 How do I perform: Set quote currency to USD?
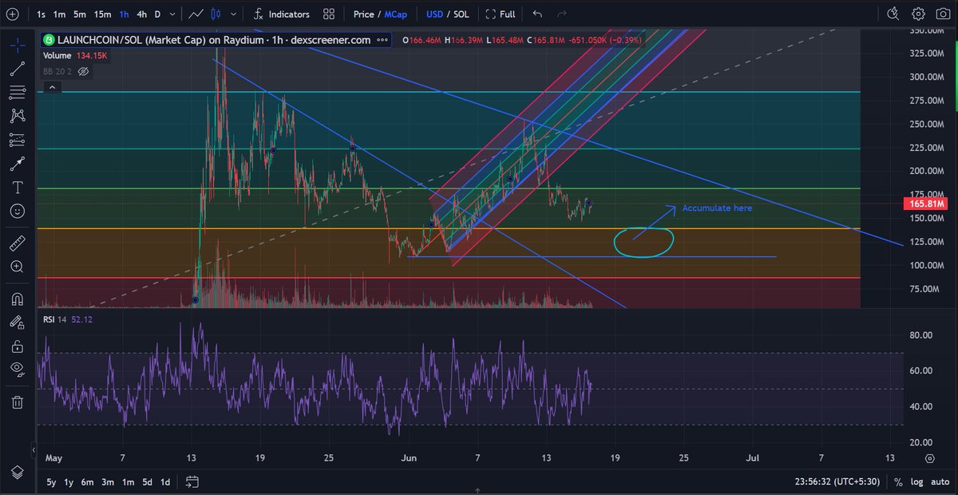coord(434,14)
